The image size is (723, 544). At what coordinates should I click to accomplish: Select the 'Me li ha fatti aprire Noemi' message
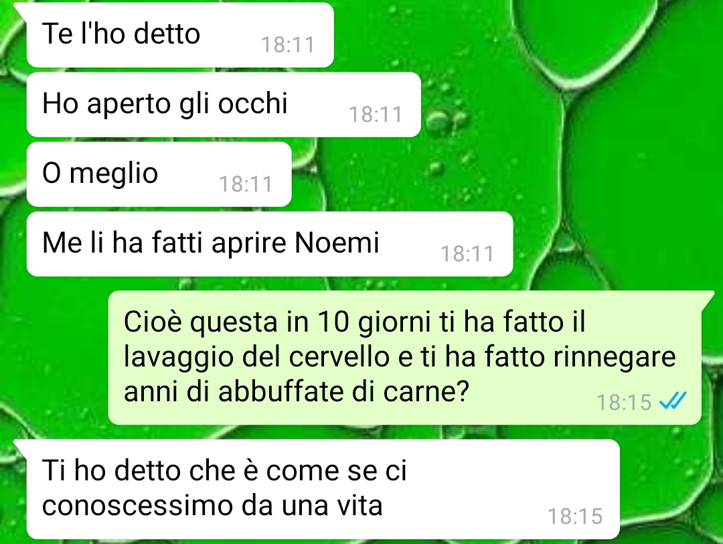pyautogui.click(x=270, y=244)
